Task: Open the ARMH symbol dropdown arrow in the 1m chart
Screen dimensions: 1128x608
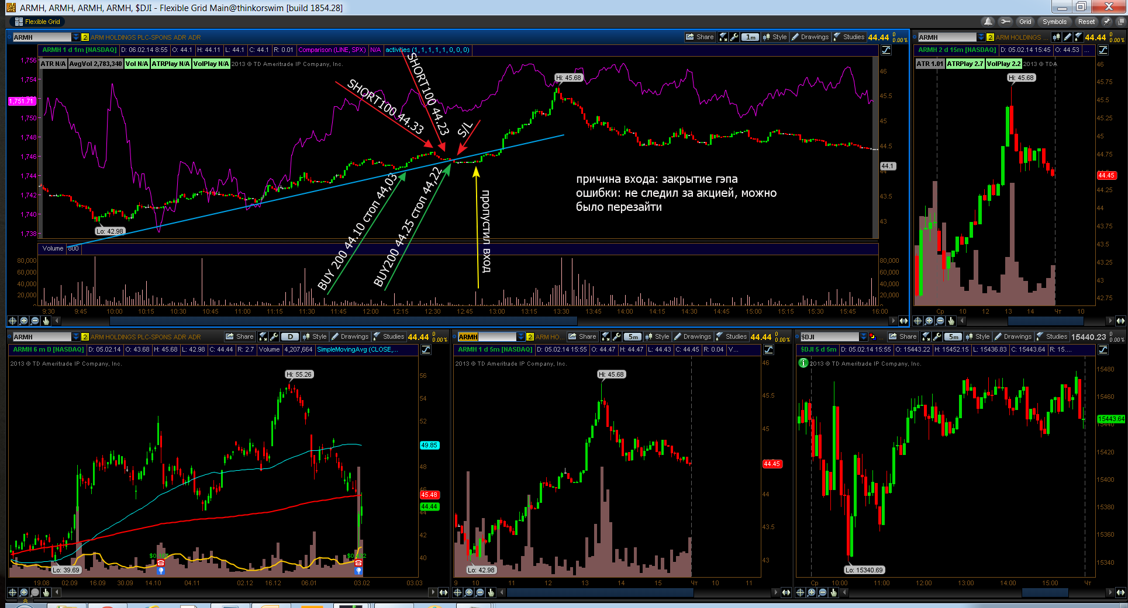Action: click(x=75, y=37)
